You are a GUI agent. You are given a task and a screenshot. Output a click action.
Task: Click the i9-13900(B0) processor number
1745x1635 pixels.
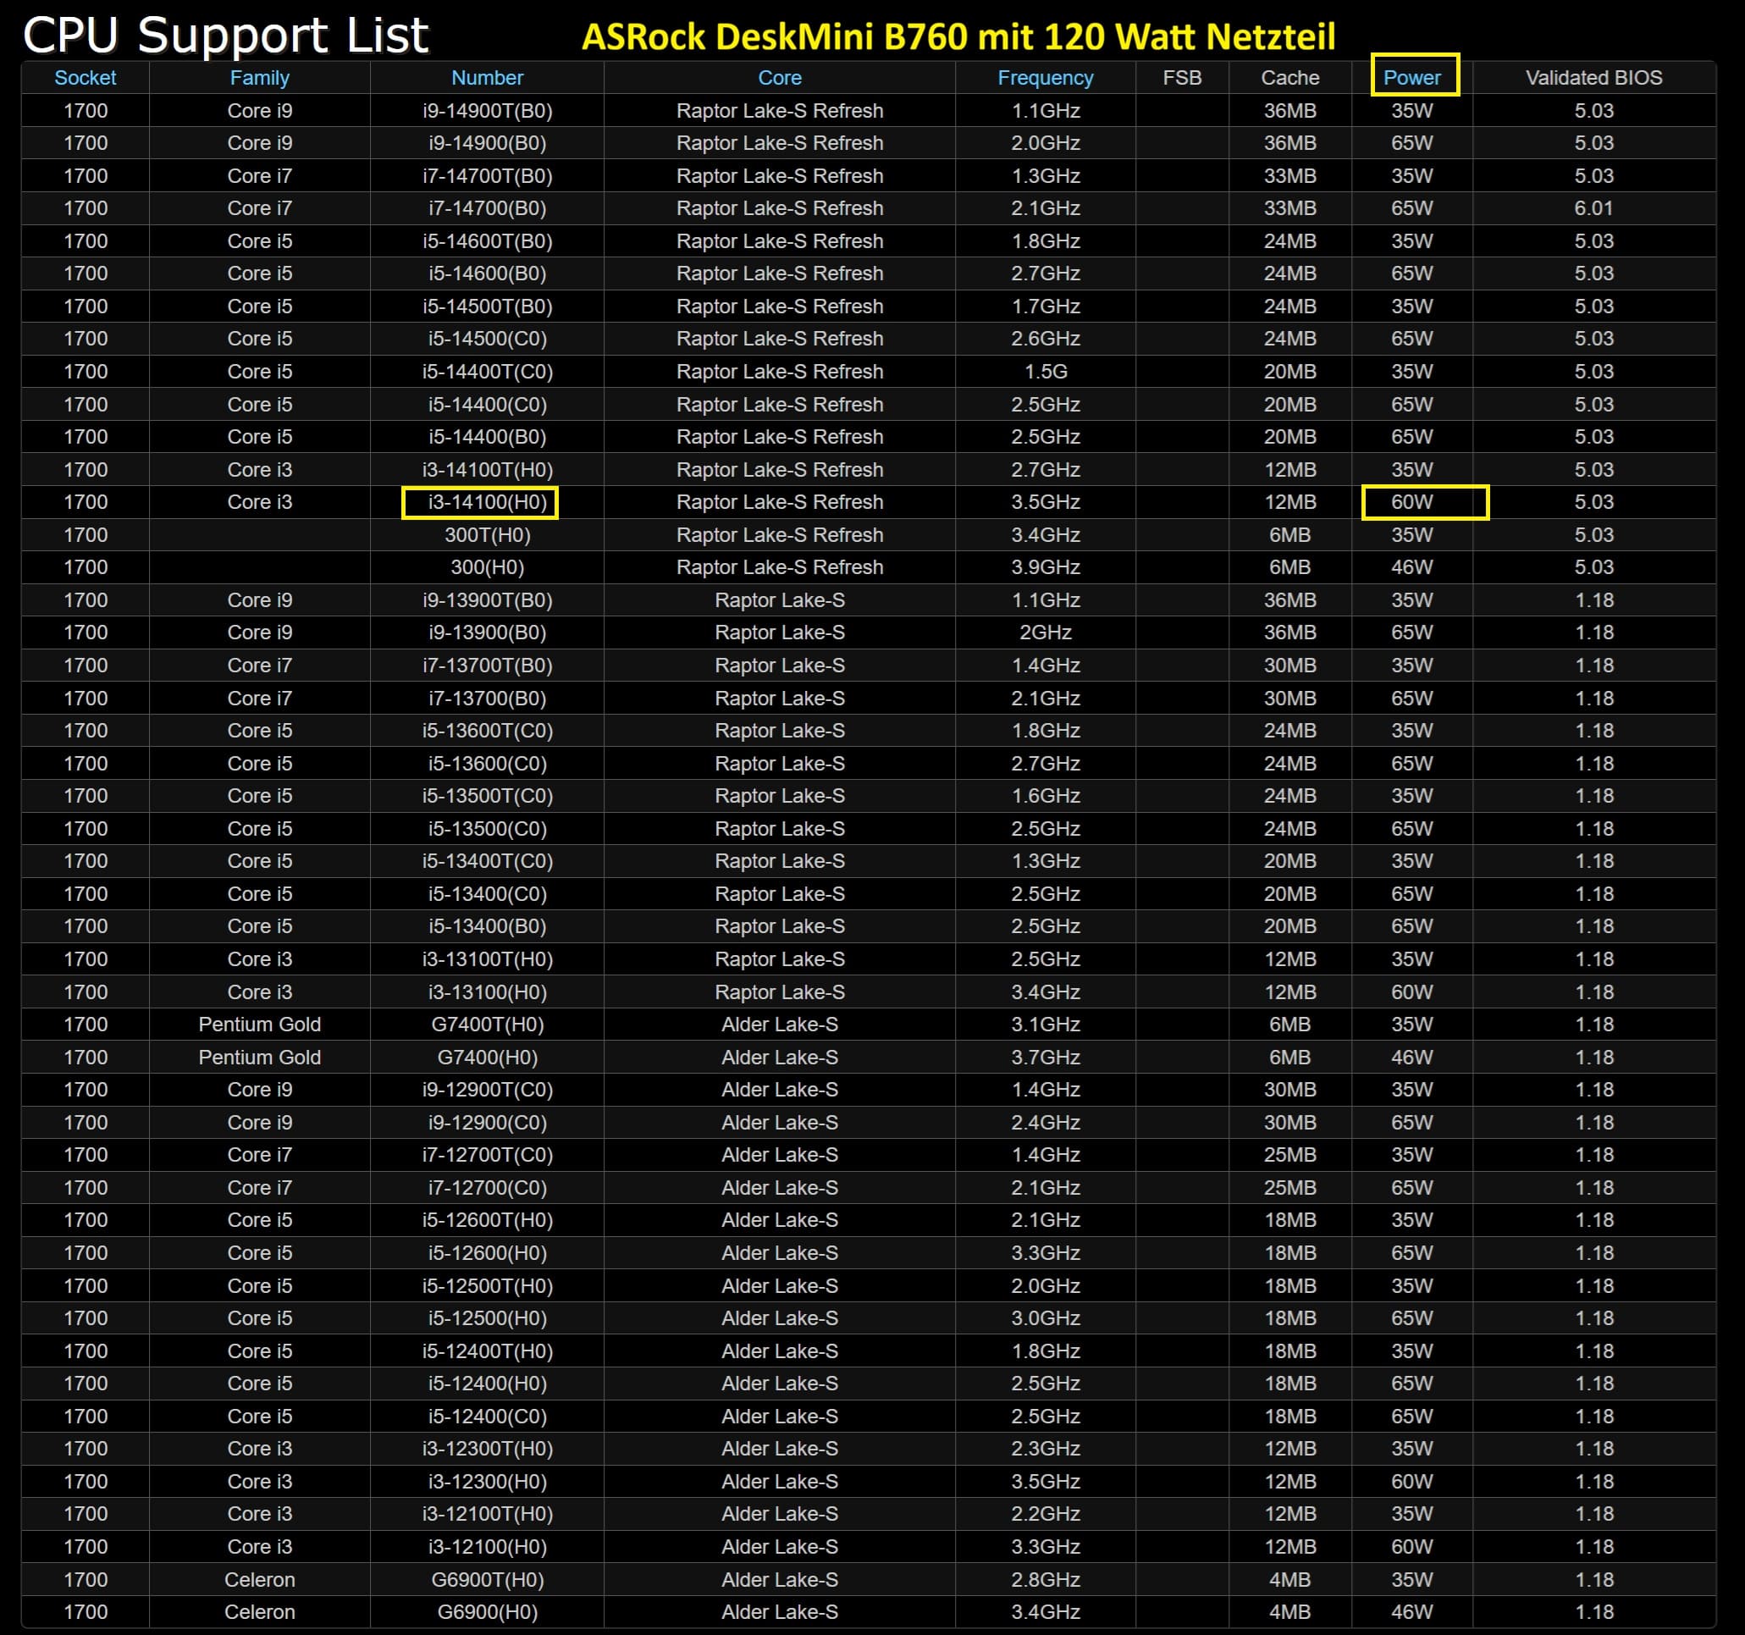(x=486, y=632)
